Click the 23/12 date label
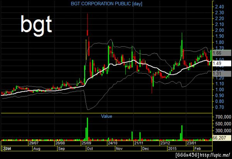 tap(165, 143)
